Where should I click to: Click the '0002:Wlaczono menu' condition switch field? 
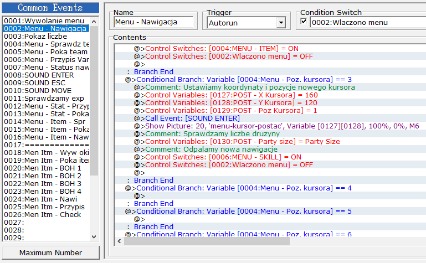[368, 23]
